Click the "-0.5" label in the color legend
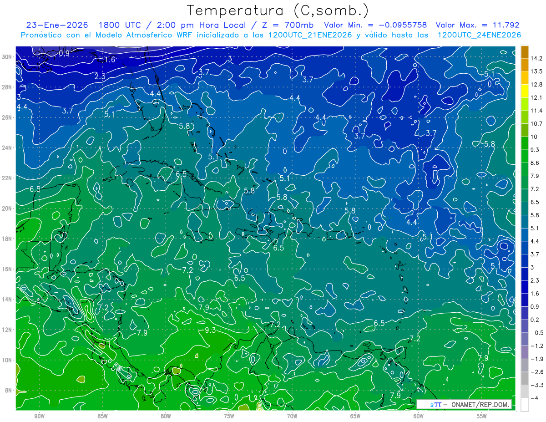 537,333
